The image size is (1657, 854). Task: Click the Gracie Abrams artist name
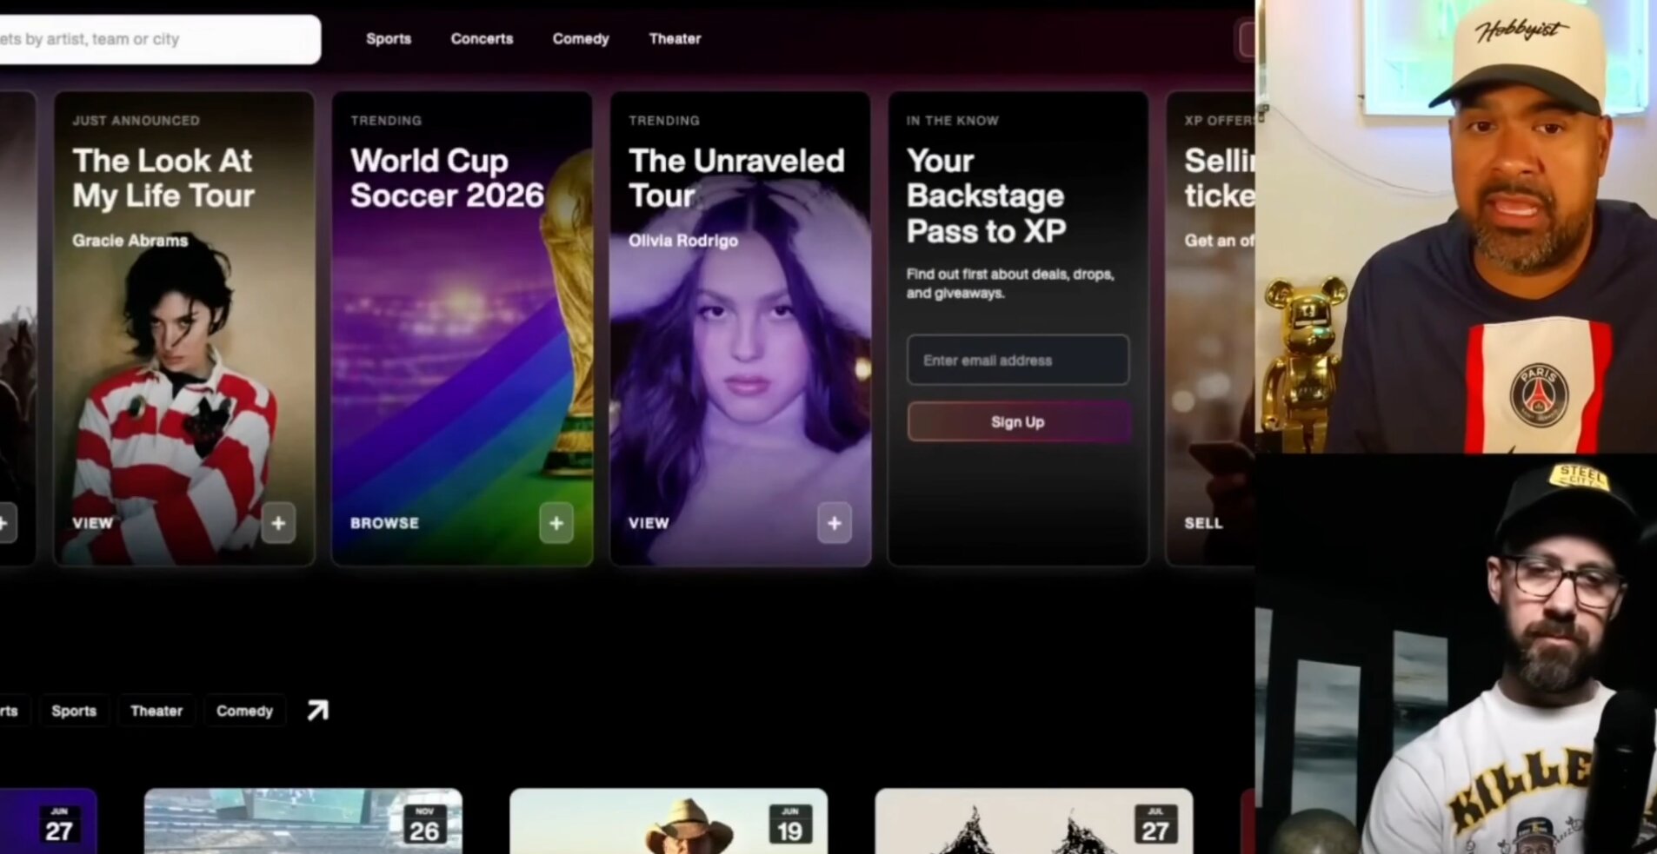[x=130, y=241]
